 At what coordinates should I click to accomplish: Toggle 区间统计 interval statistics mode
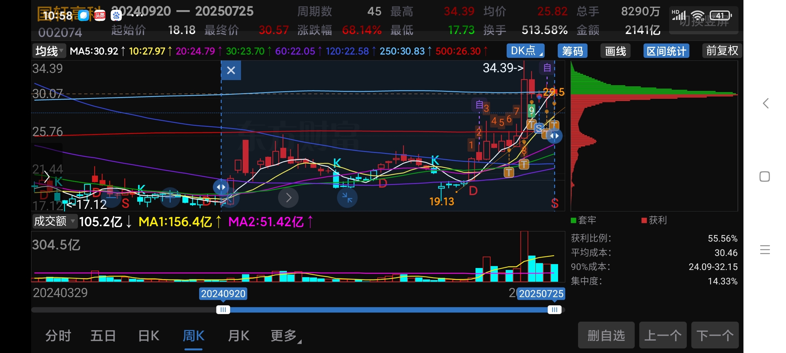pos(666,51)
